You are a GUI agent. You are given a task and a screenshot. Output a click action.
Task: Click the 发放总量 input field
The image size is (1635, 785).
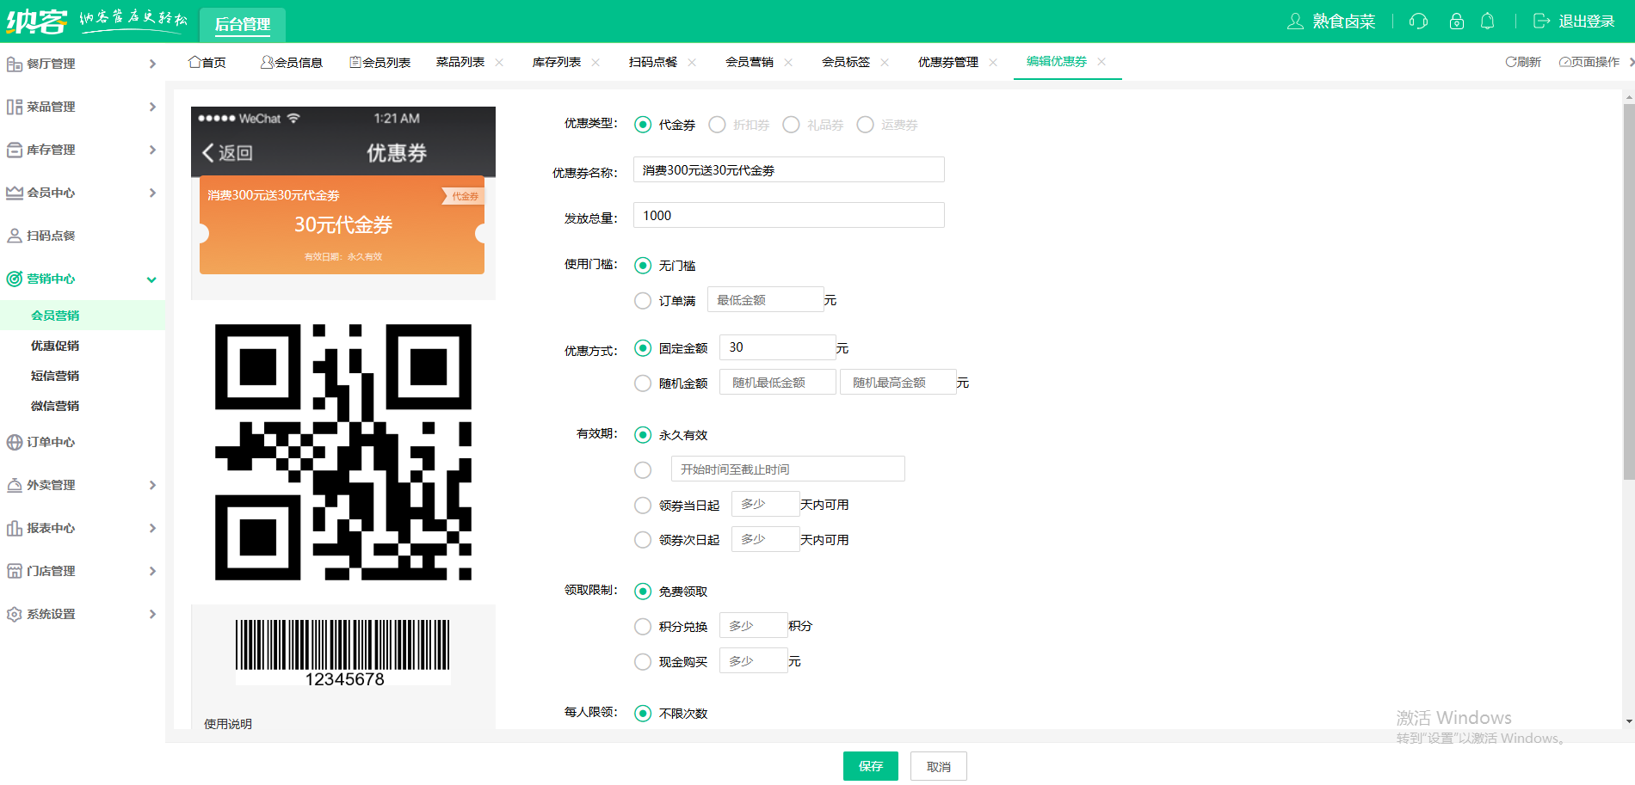pyautogui.click(x=789, y=215)
